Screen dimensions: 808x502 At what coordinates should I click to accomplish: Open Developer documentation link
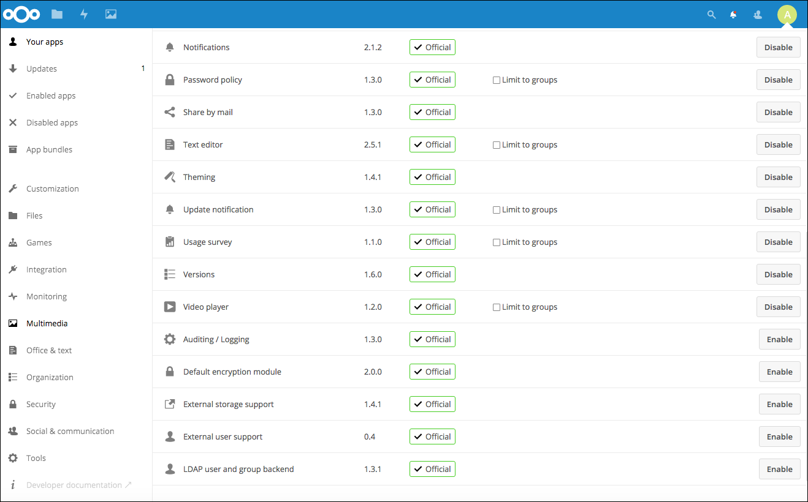click(x=74, y=485)
